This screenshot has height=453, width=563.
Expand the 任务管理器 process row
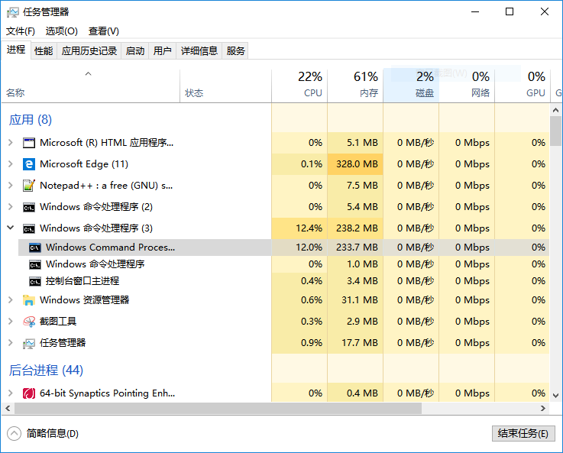[11, 343]
